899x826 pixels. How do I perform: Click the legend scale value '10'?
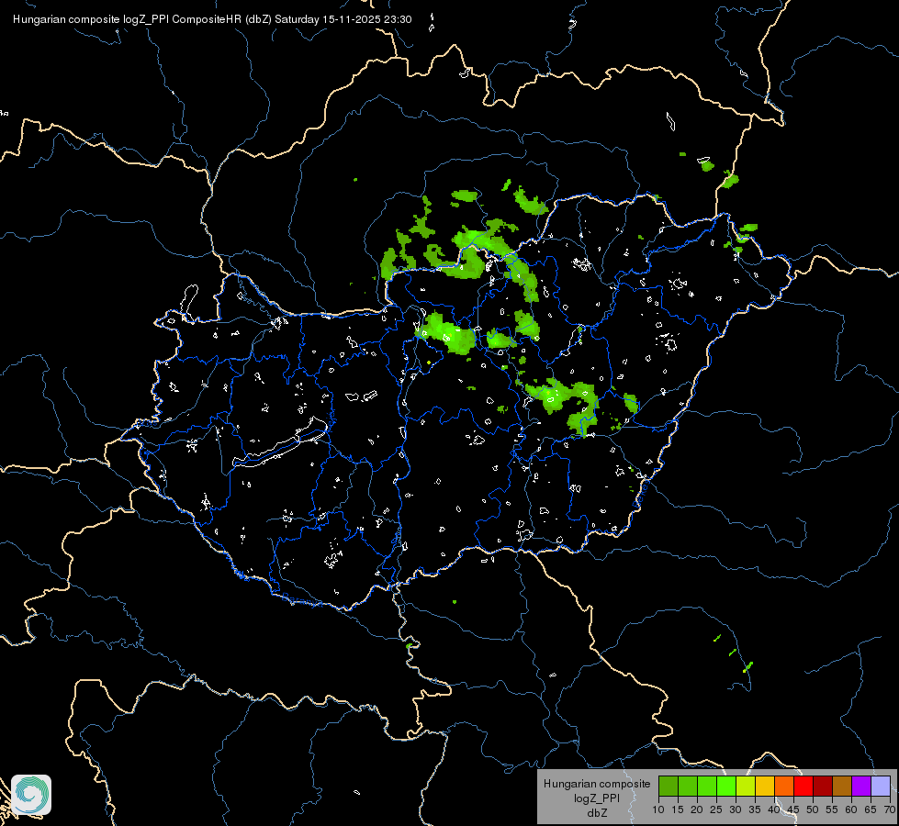point(658,810)
